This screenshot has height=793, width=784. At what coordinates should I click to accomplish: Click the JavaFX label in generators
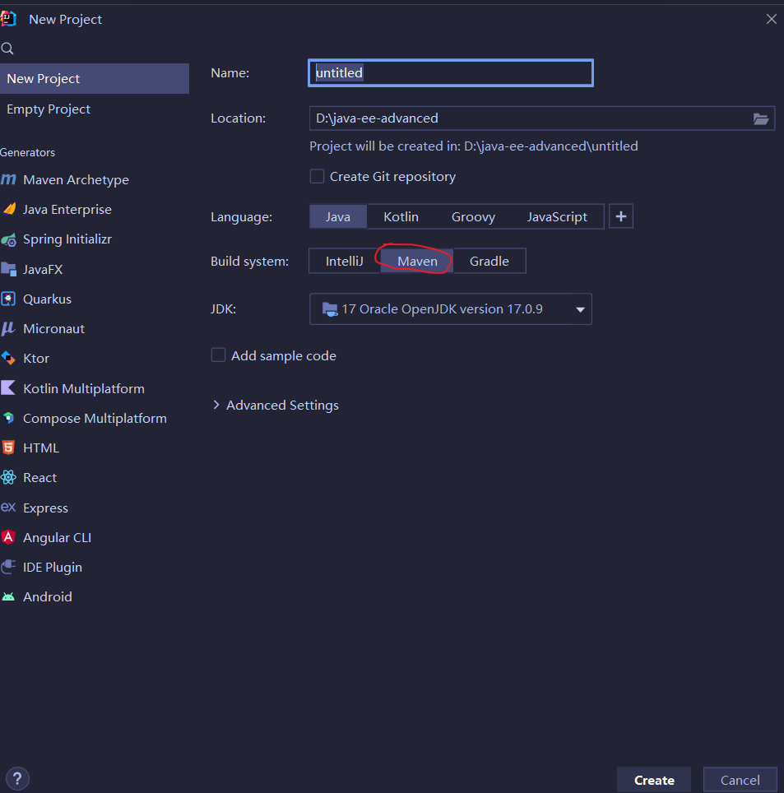[x=43, y=269]
